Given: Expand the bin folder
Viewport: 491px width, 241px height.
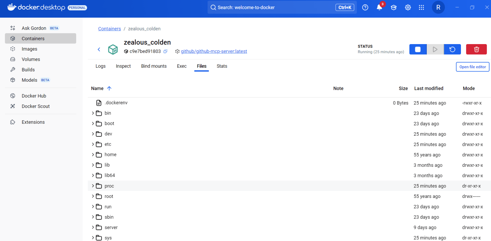Looking at the screenshot, I should [93, 113].
